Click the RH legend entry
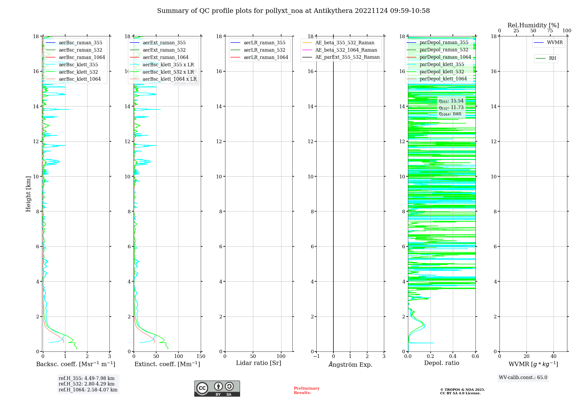 coord(552,58)
